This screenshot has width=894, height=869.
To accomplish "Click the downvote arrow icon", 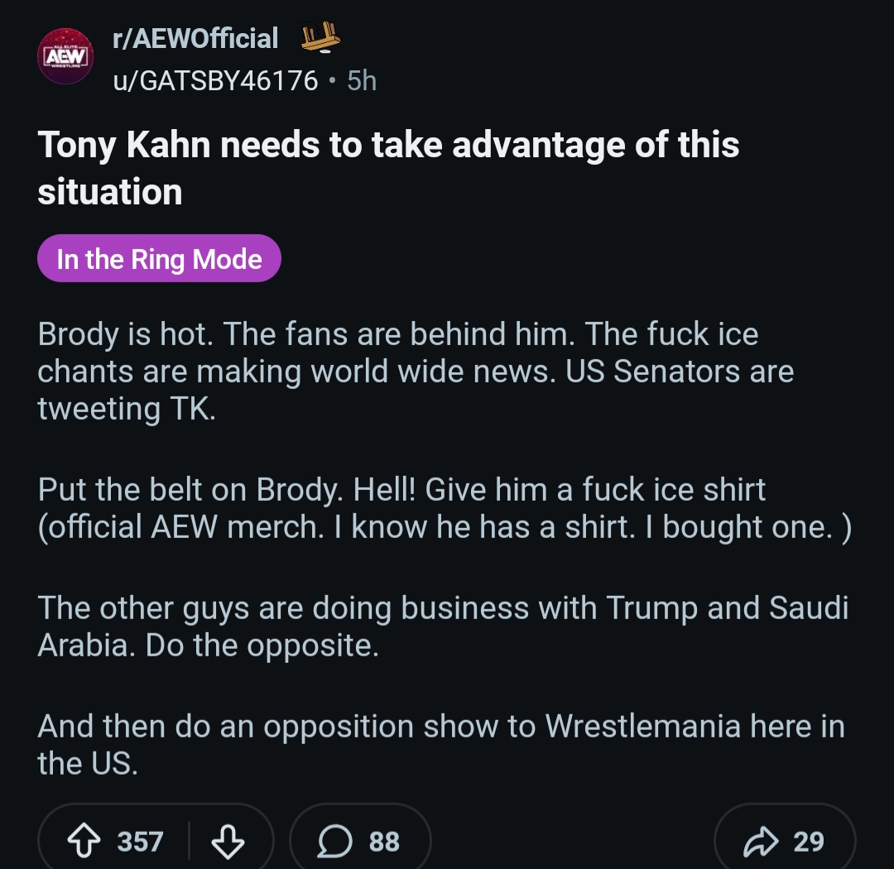I will pos(228,842).
